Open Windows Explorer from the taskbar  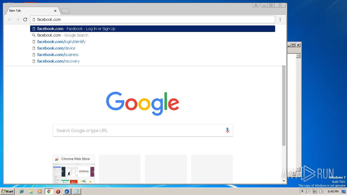[31, 191]
